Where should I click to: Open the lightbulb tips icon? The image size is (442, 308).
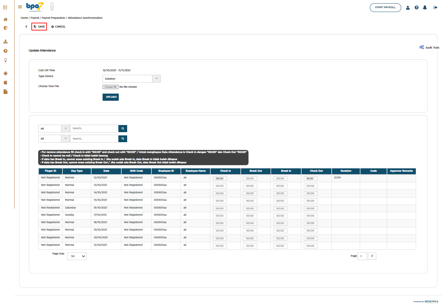[6, 60]
